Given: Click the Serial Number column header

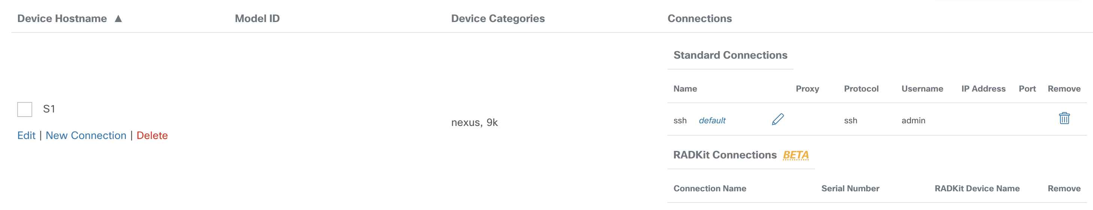Looking at the screenshot, I should point(850,188).
